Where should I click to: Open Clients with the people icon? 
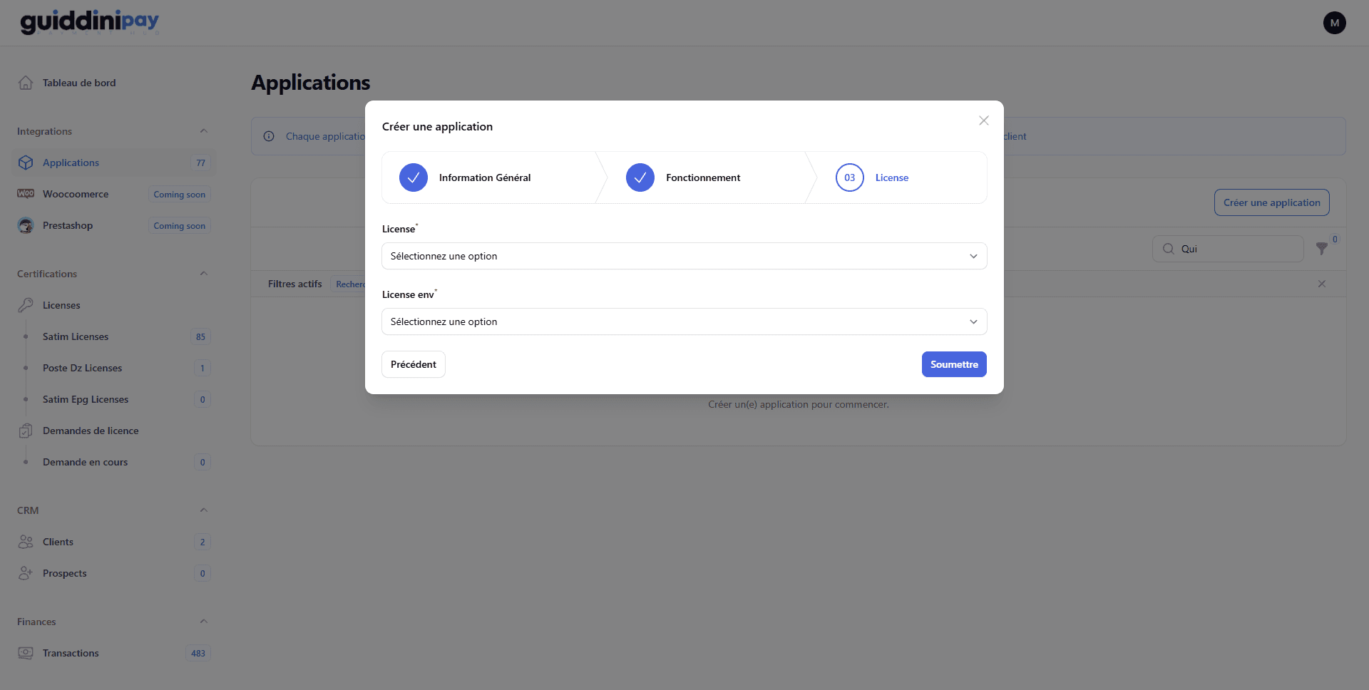point(26,542)
